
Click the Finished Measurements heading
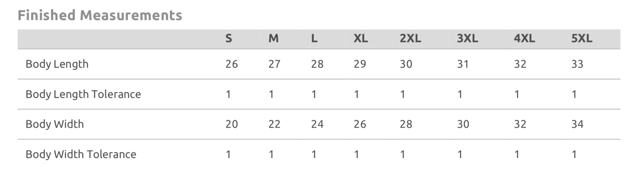pyautogui.click(x=100, y=15)
